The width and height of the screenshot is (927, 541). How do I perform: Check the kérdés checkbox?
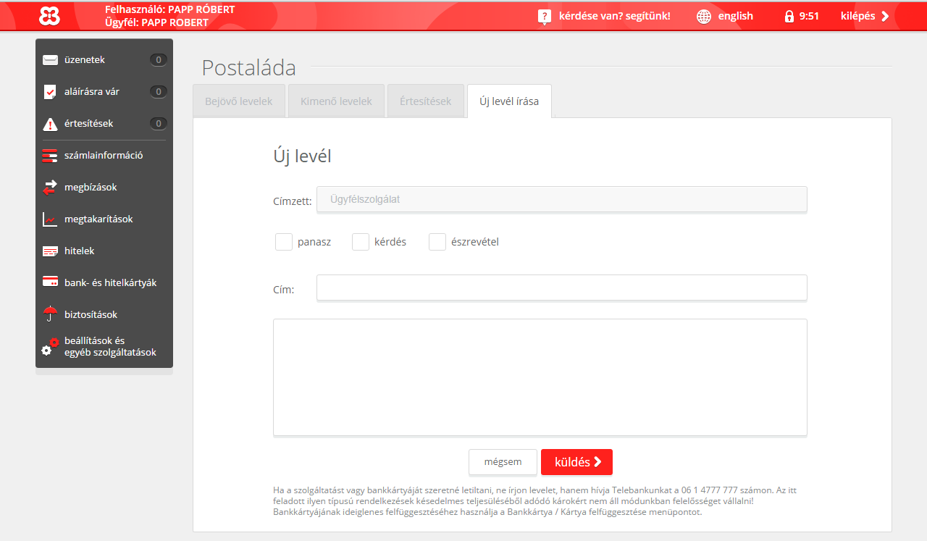click(x=361, y=242)
